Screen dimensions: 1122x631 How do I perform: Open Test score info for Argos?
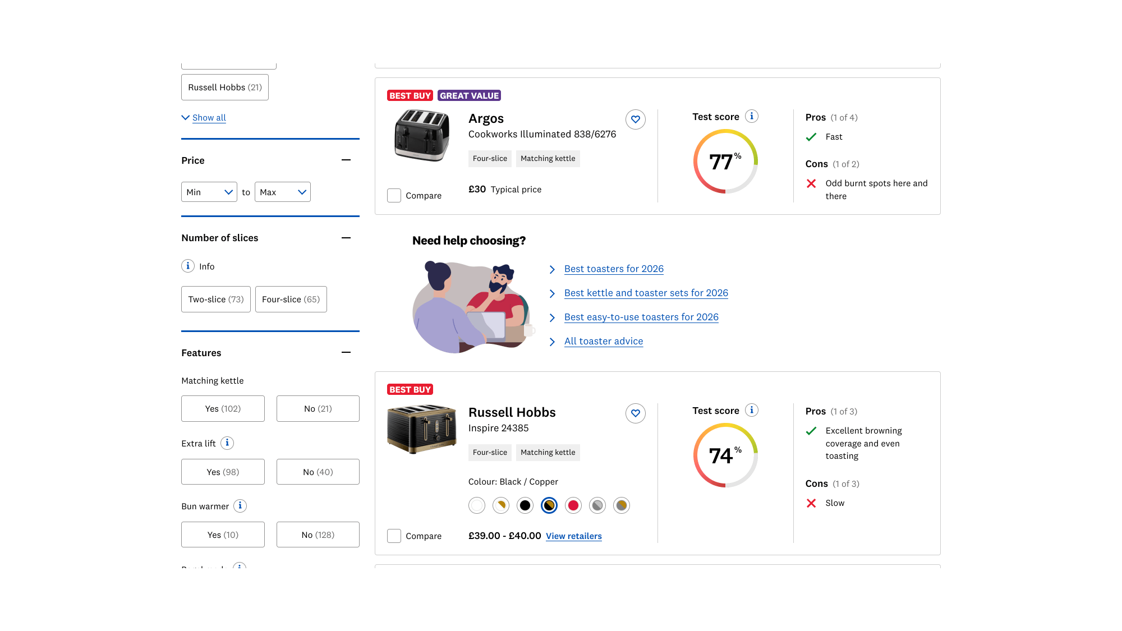752,116
